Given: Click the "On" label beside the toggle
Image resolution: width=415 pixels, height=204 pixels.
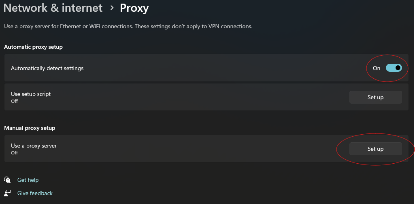Looking at the screenshot, I should tap(377, 68).
